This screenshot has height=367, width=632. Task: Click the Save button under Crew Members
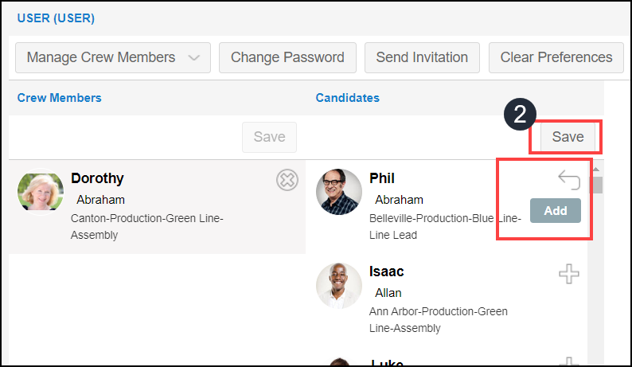coord(269,137)
